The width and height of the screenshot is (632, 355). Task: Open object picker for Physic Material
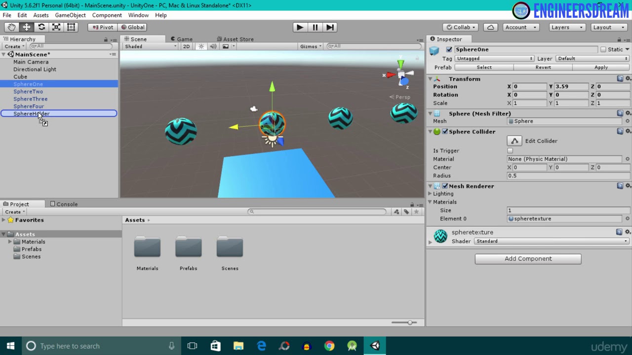pyautogui.click(x=628, y=159)
